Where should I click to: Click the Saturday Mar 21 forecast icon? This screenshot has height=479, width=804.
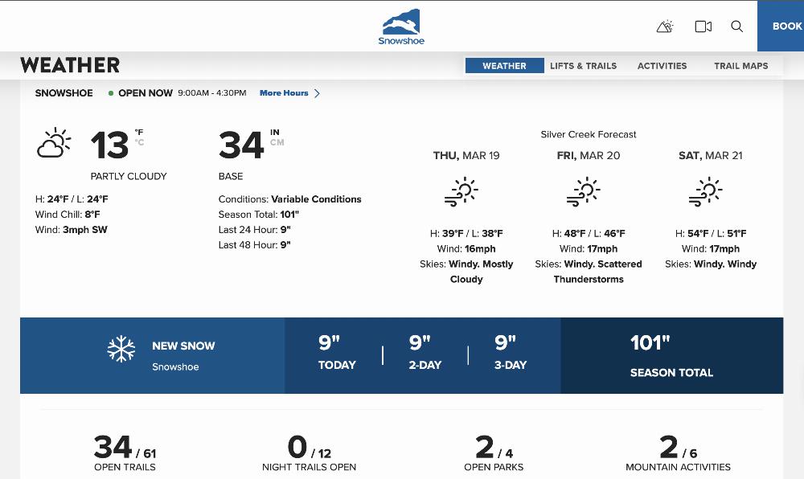[x=706, y=193]
